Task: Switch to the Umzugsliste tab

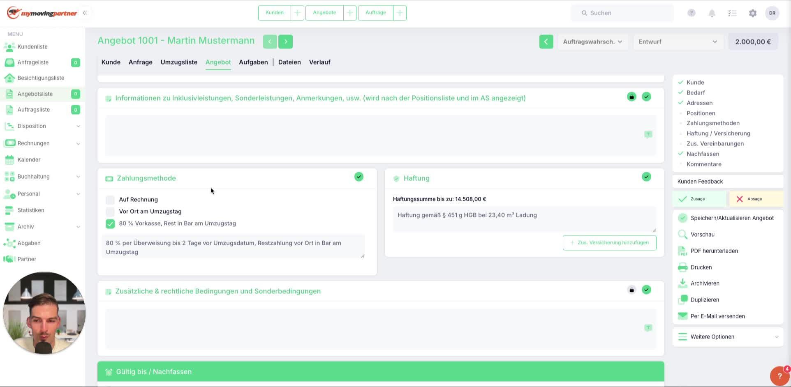Action: tap(179, 62)
